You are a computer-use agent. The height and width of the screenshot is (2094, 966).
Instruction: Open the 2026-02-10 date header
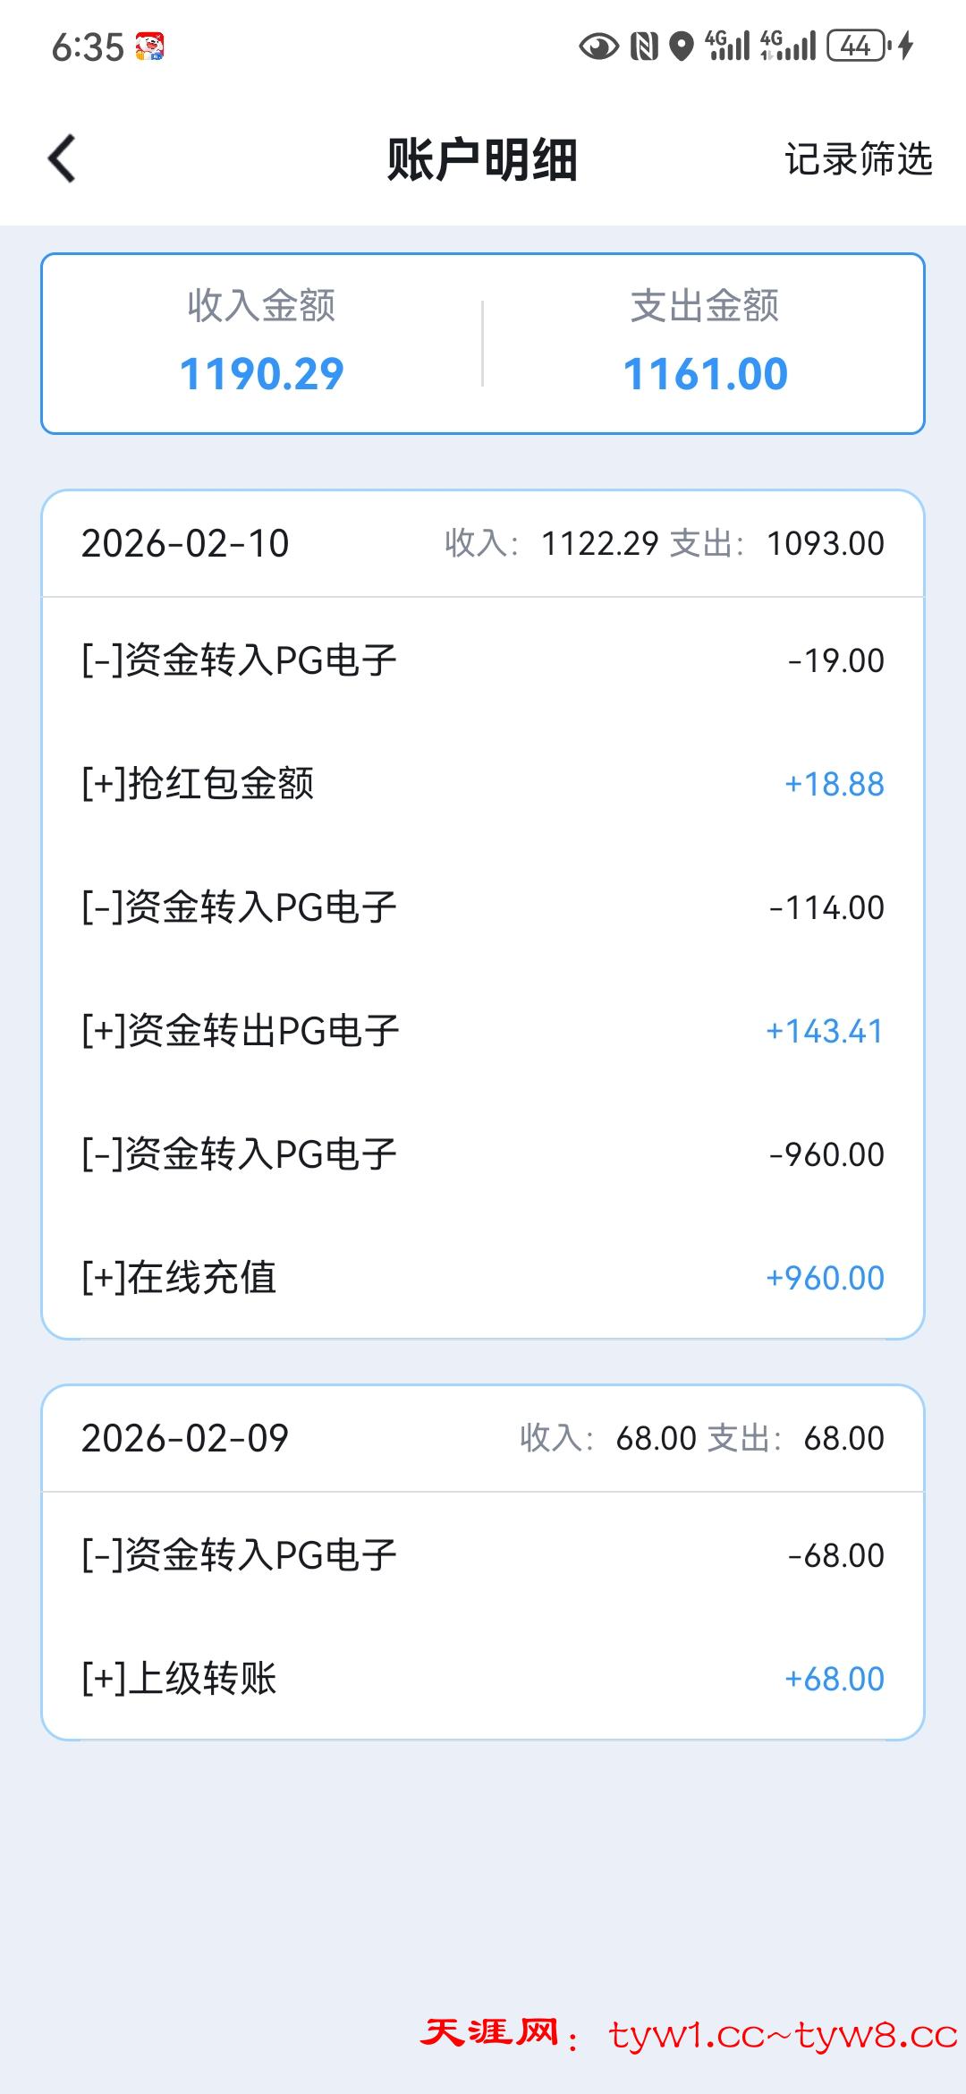click(483, 543)
